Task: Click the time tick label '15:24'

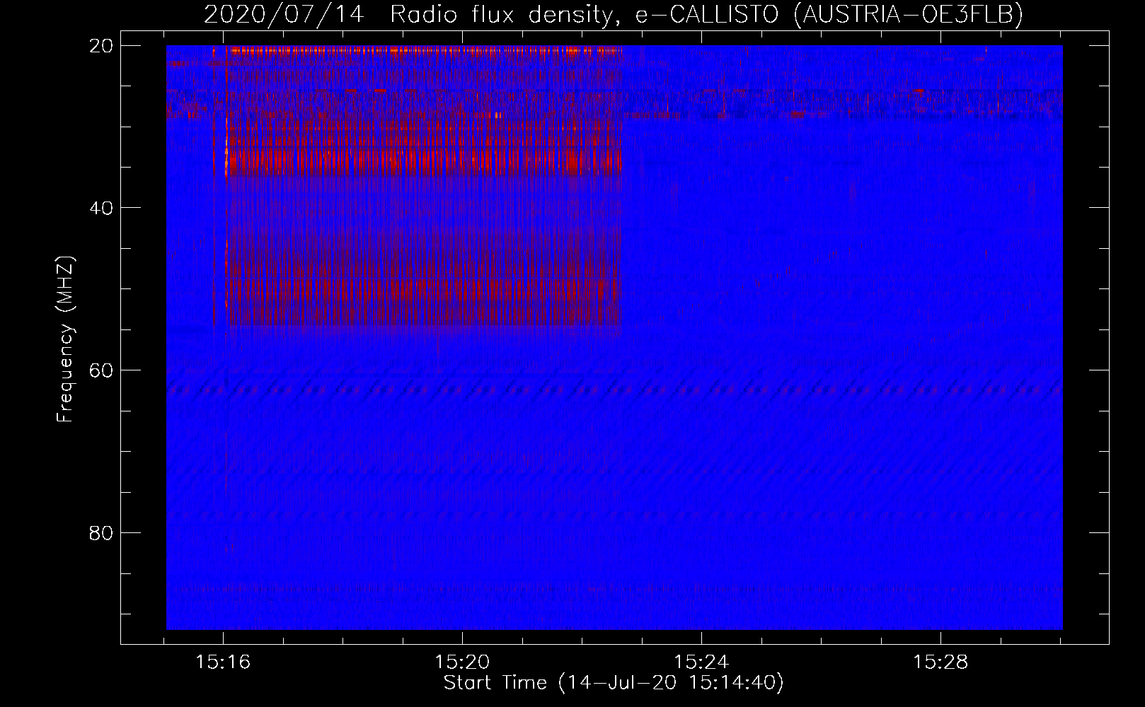Action: tap(701, 662)
